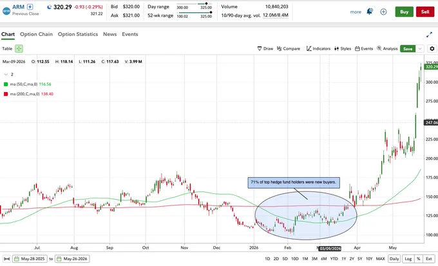This screenshot has width=438, height=266.
Task: Expand the Save dropdown arrow
Action: (420, 48)
